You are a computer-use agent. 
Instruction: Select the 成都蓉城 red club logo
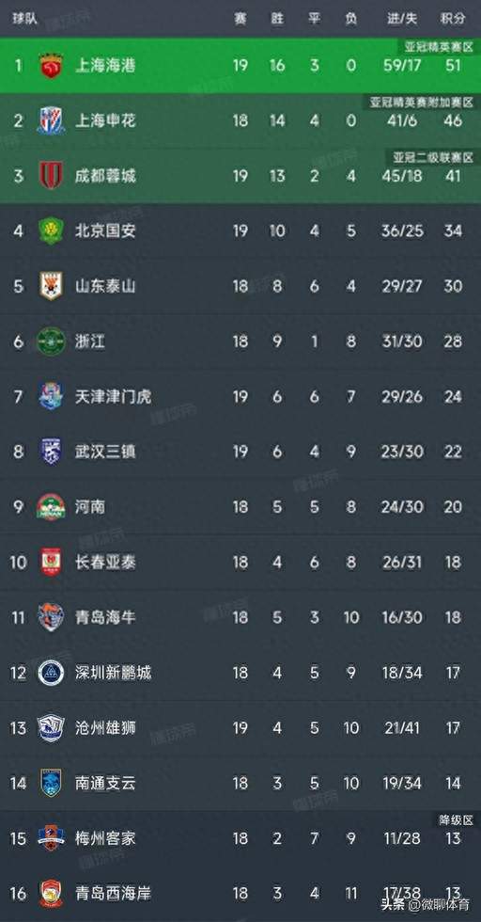[x=51, y=175]
